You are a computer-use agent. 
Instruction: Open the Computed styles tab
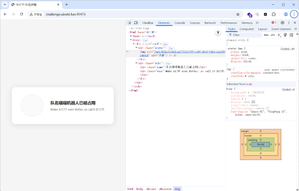tap(247, 29)
